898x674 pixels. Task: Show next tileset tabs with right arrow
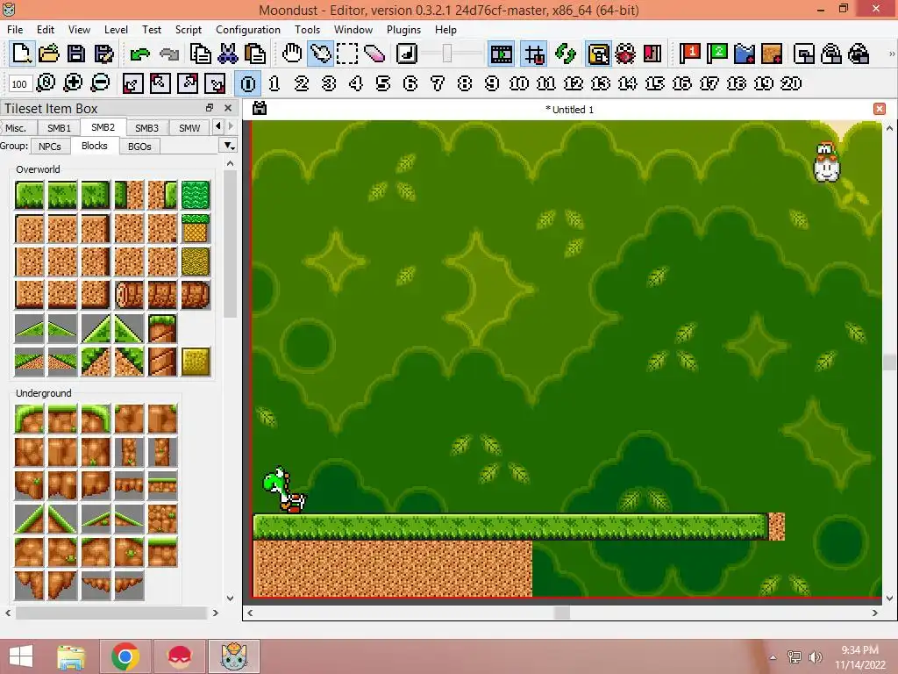[231, 126]
